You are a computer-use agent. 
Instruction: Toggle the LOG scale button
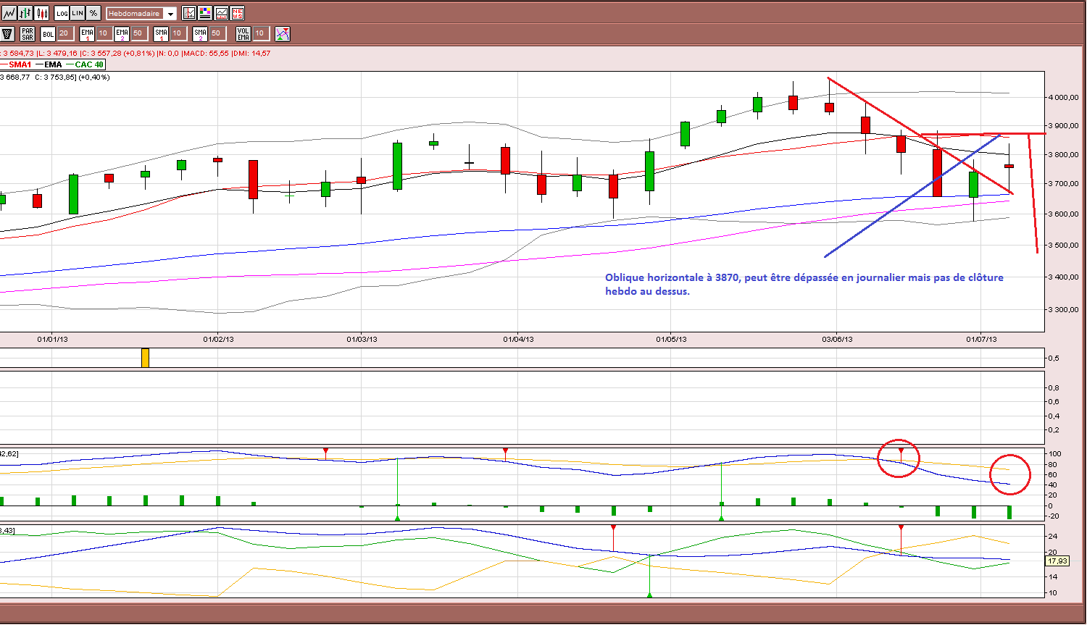point(62,13)
